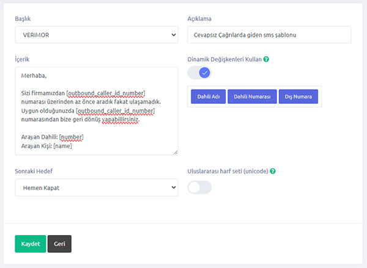
Task: Insert the Dahili Numarası variable
Action: (x=252, y=96)
